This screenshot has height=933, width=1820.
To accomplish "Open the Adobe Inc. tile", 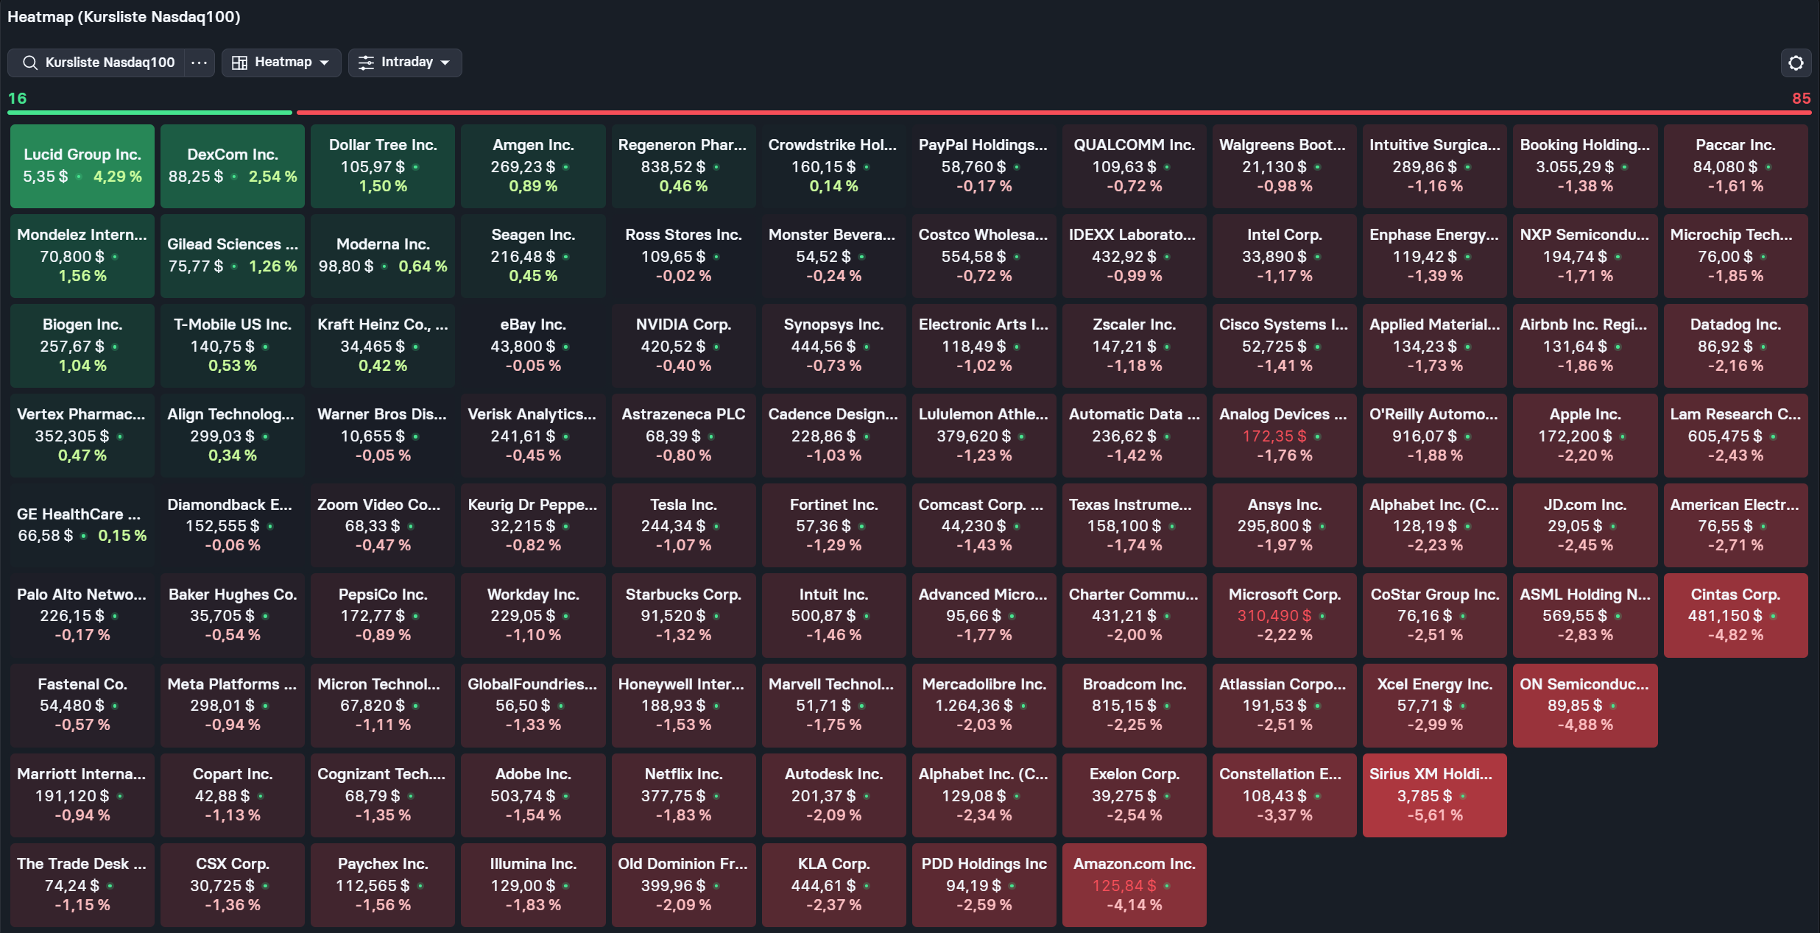I will click(x=533, y=795).
